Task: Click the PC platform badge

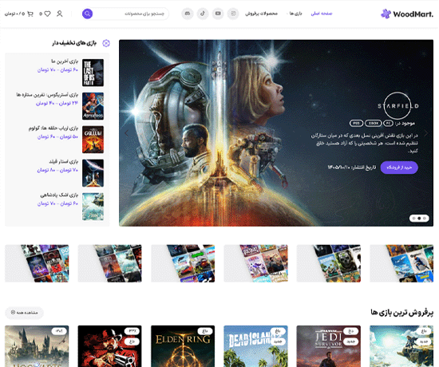Action: (388, 123)
